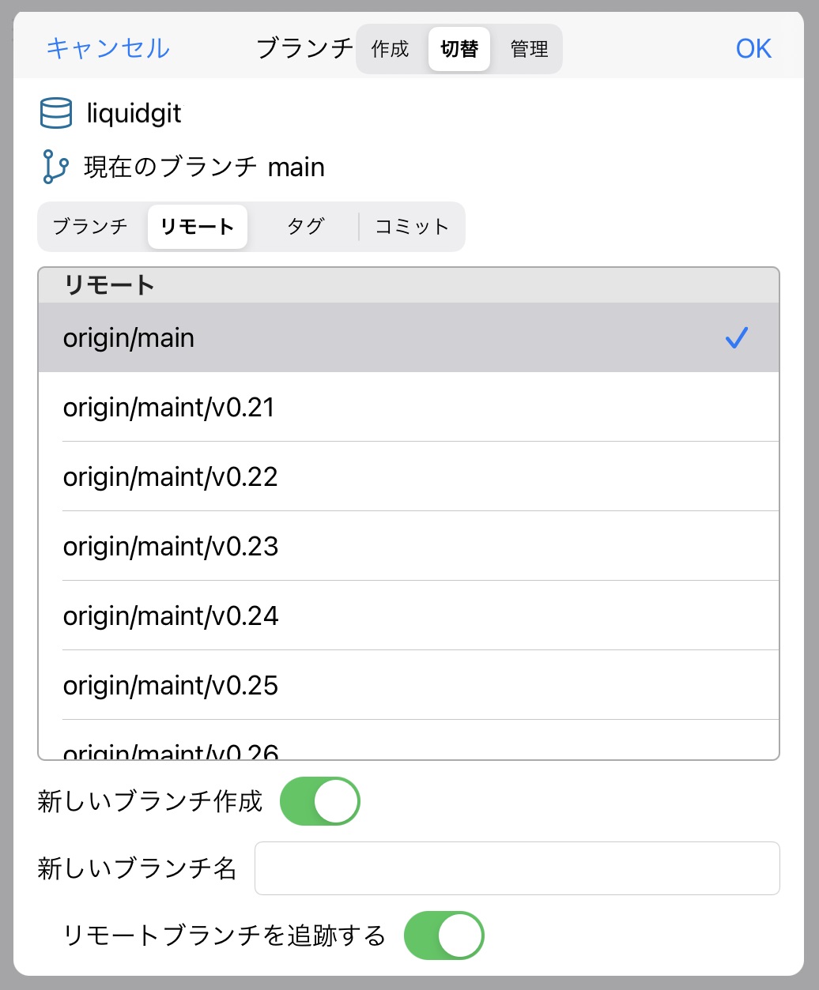Toggle the 新しいブランチ作成 switch
The width and height of the screenshot is (819, 990).
(319, 801)
